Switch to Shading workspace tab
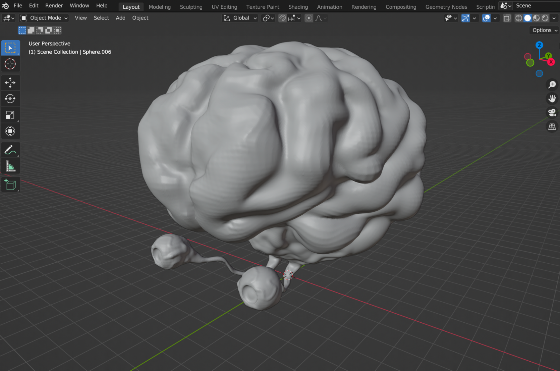560x371 pixels. (x=298, y=7)
